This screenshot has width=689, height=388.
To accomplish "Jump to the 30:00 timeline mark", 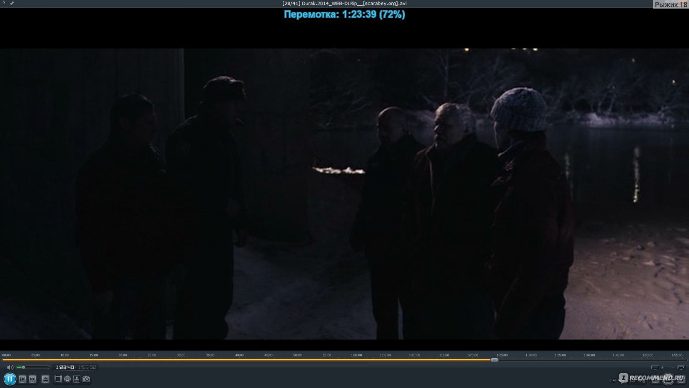I will 181,355.
